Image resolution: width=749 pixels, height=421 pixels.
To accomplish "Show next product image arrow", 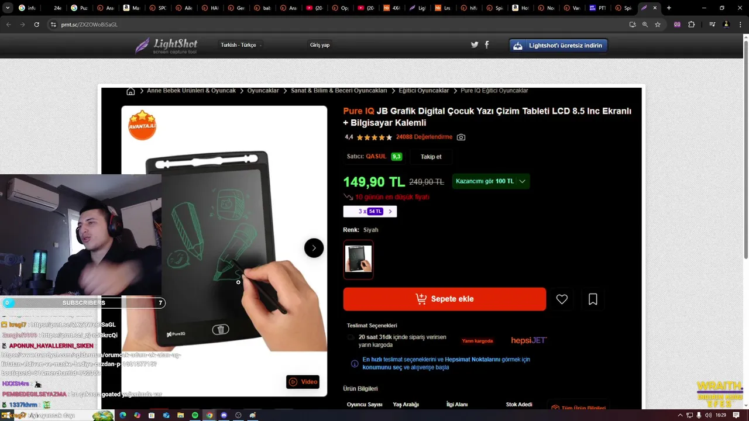I will pyautogui.click(x=314, y=248).
